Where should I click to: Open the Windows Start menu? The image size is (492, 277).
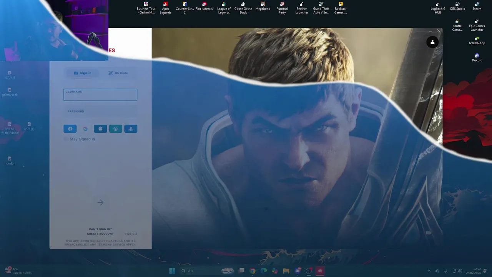172,271
